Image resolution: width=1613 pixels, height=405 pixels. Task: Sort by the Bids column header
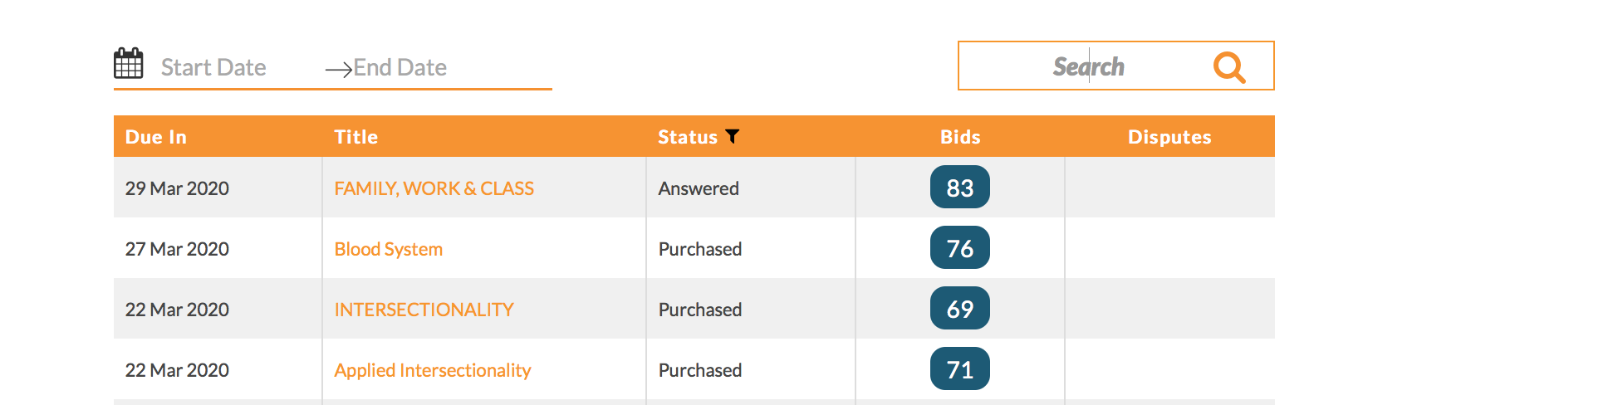(960, 137)
